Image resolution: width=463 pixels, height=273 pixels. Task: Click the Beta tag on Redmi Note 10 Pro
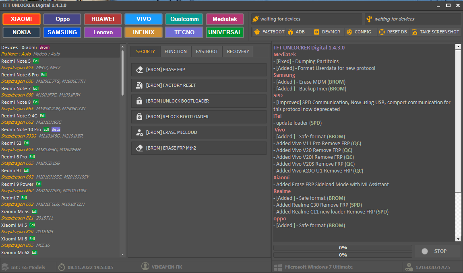[x=56, y=129]
